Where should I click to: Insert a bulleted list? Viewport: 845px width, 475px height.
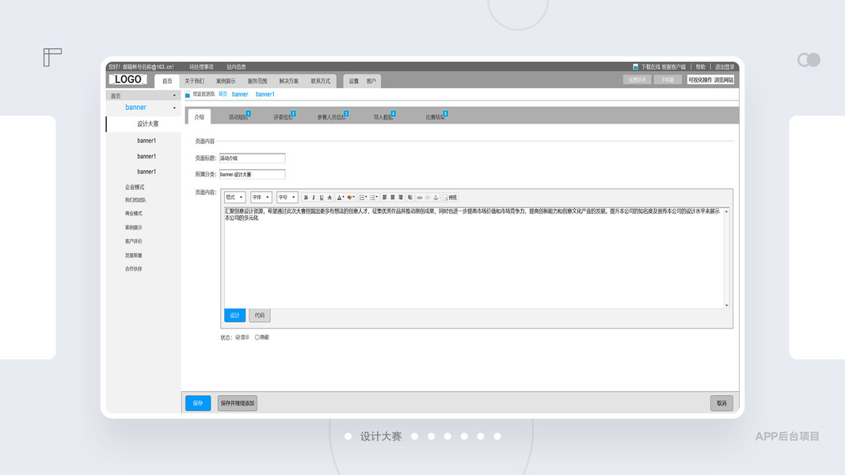[374, 198]
